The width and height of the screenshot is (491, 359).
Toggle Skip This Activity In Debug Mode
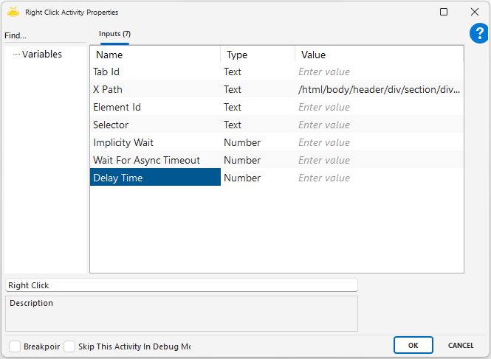tap(69, 346)
